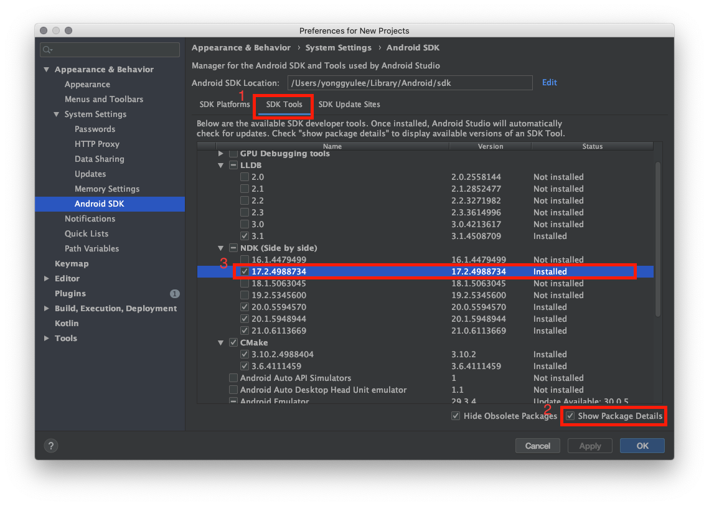Click the search magnifier icon in settings
Screen dimensions: 709x506
click(x=47, y=50)
